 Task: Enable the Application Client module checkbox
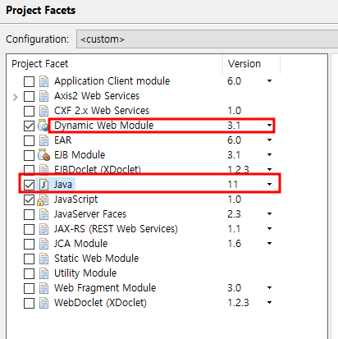29,81
